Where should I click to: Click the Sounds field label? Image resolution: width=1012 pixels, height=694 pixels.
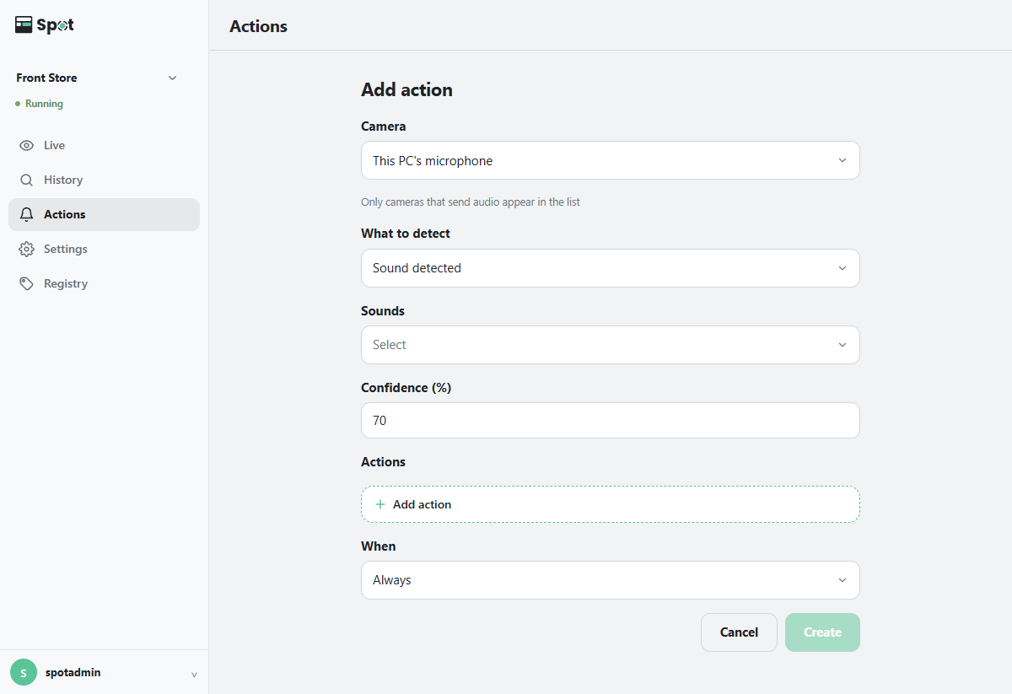pos(383,311)
